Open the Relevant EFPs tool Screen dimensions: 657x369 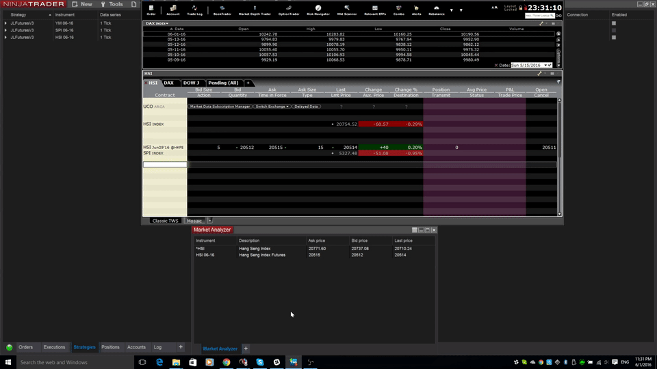point(374,10)
